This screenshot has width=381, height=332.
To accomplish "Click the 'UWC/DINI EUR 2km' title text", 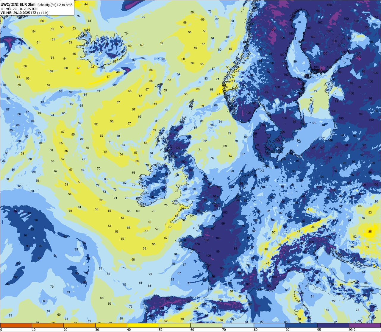I will click(18, 4).
